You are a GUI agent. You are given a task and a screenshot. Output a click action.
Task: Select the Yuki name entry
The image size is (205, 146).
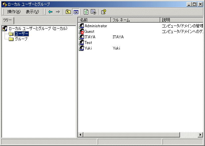[x=88, y=48]
